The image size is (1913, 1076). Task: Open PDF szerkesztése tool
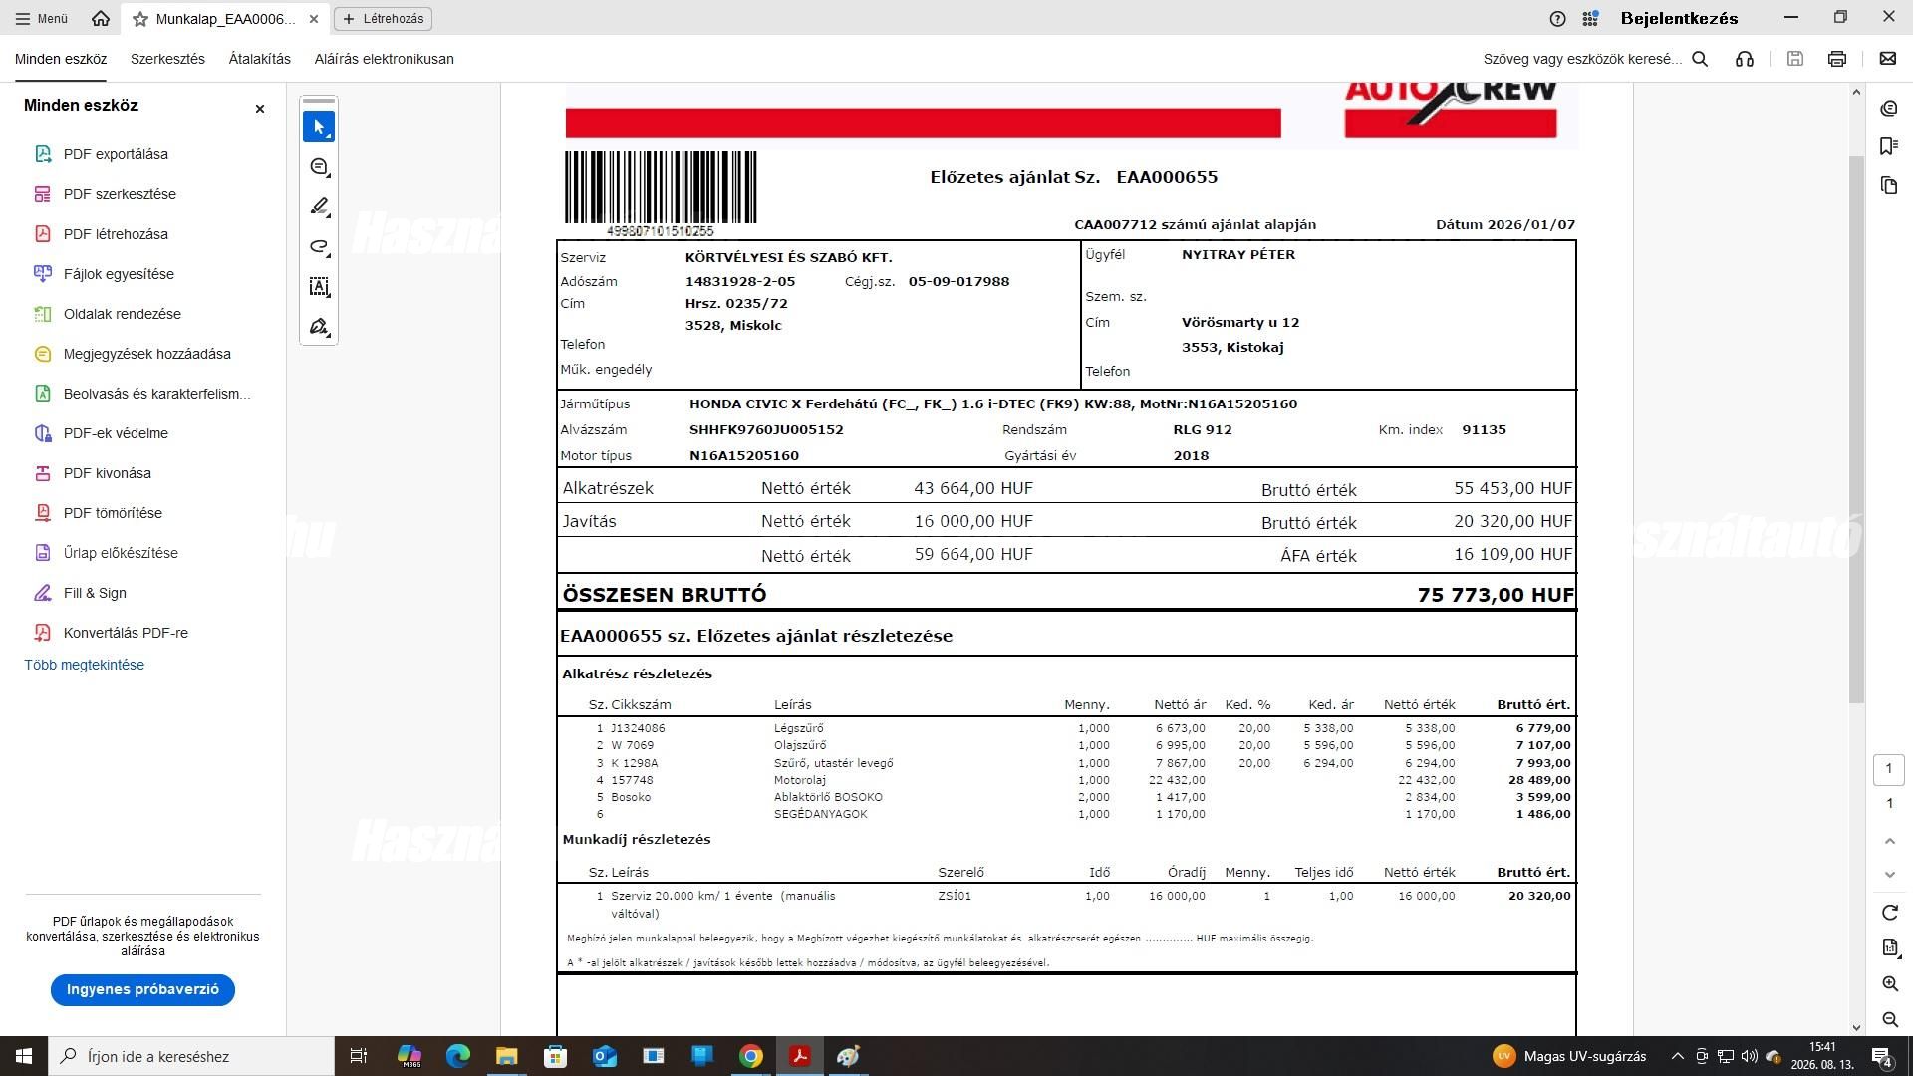click(x=120, y=194)
